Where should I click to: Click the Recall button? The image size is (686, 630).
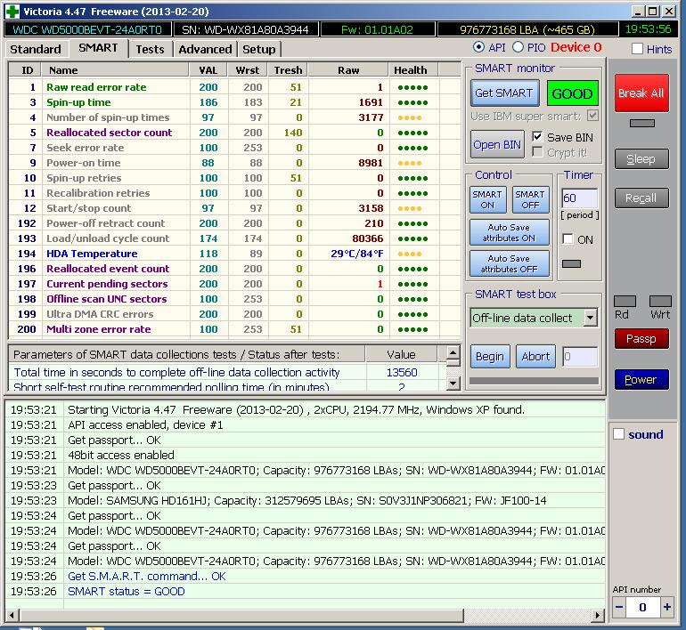(641, 198)
